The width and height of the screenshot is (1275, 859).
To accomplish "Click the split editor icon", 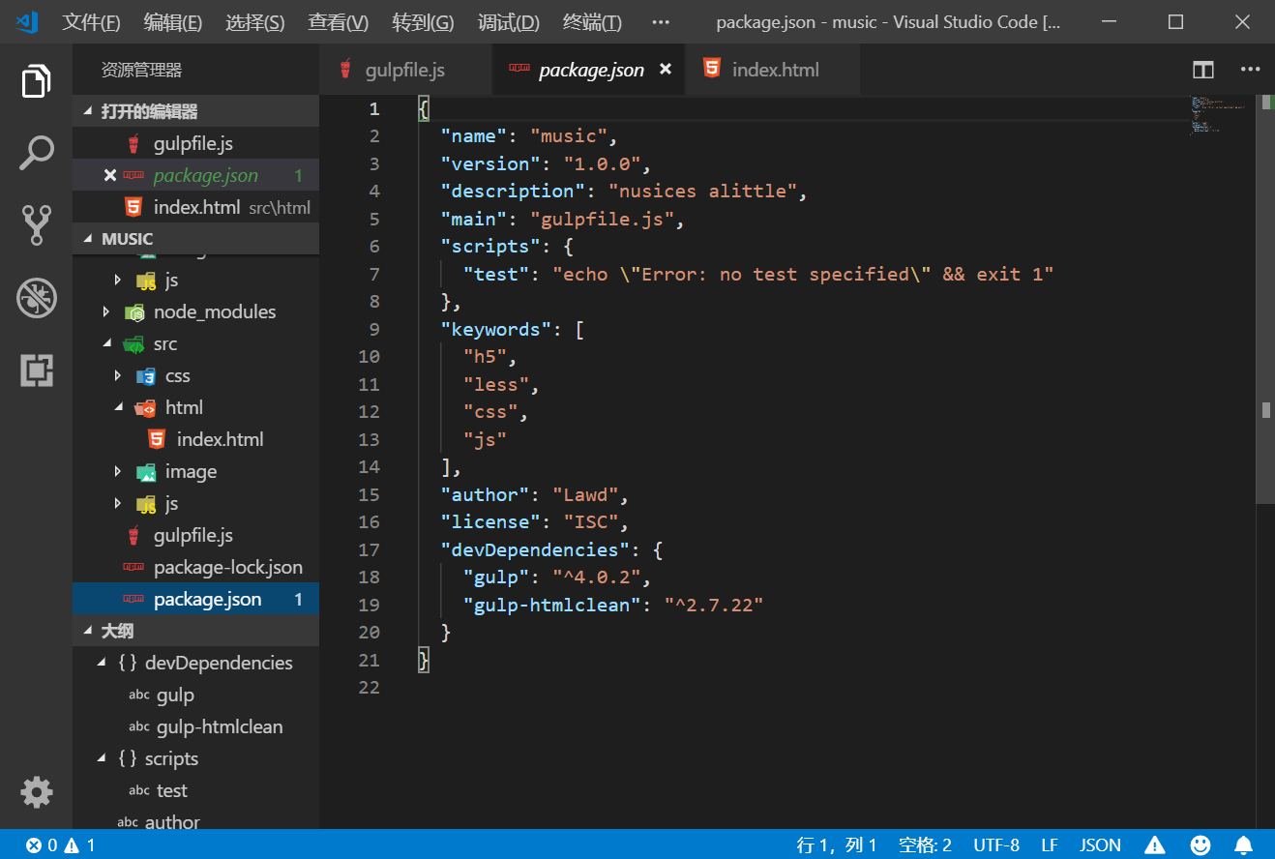I will click(x=1203, y=70).
